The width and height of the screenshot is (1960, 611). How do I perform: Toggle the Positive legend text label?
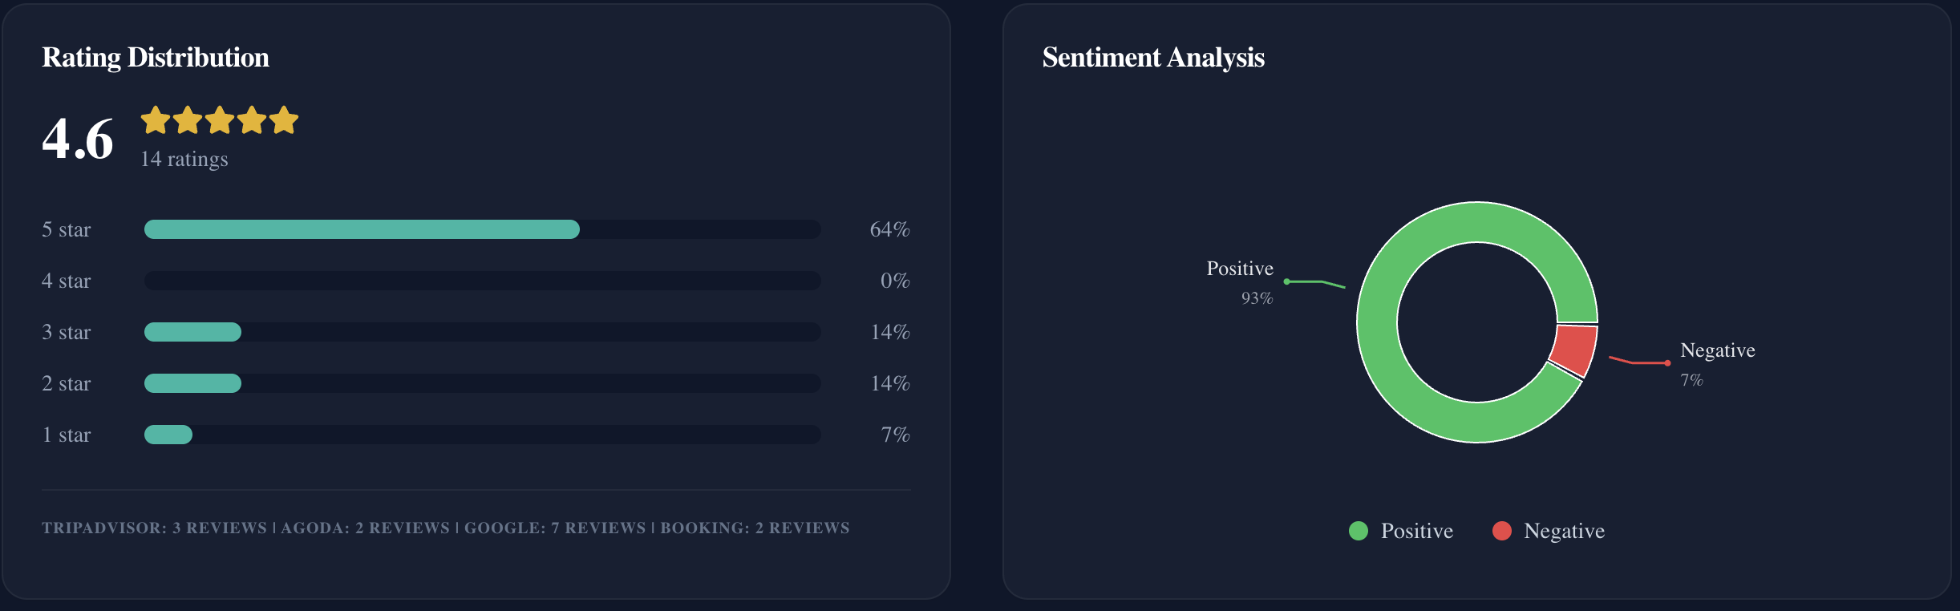(x=1416, y=531)
